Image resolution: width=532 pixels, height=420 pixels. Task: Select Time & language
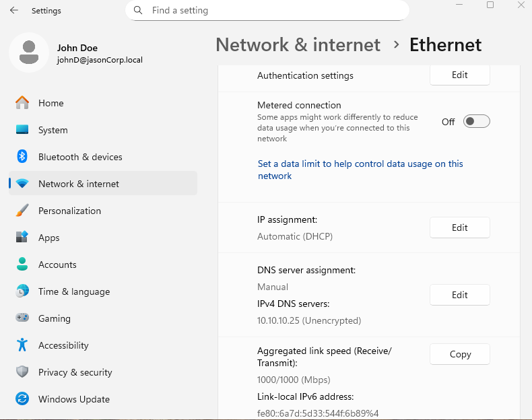pos(103,291)
